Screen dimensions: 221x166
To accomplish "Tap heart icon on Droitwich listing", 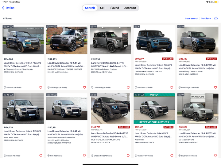I will tap(172, 88).
